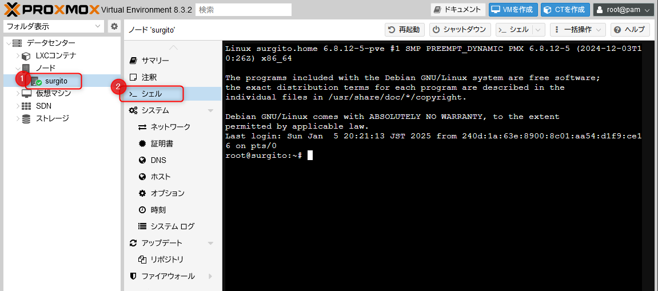Screen dimensions: 658x291
Task: Click the gear icon beside folder view selector
Action: pyautogui.click(x=114, y=26)
